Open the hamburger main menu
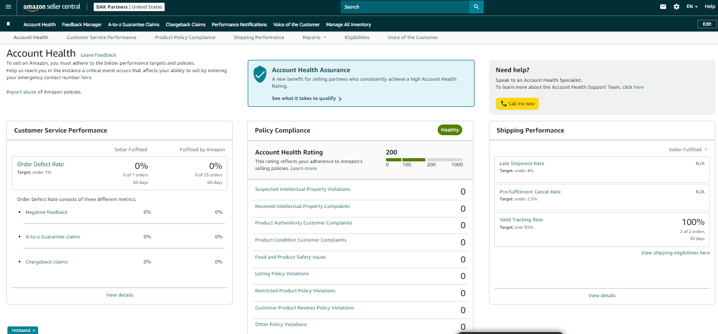Viewport: 718px width, 334px height. [x=8, y=7]
